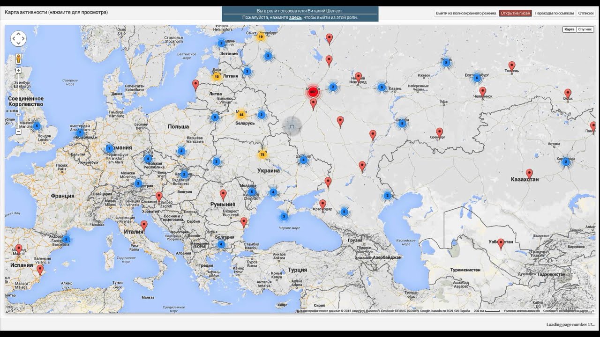Click the red pin at Orenburg

tap(439, 133)
